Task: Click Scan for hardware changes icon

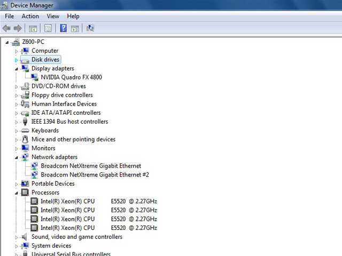Action: tap(90, 28)
